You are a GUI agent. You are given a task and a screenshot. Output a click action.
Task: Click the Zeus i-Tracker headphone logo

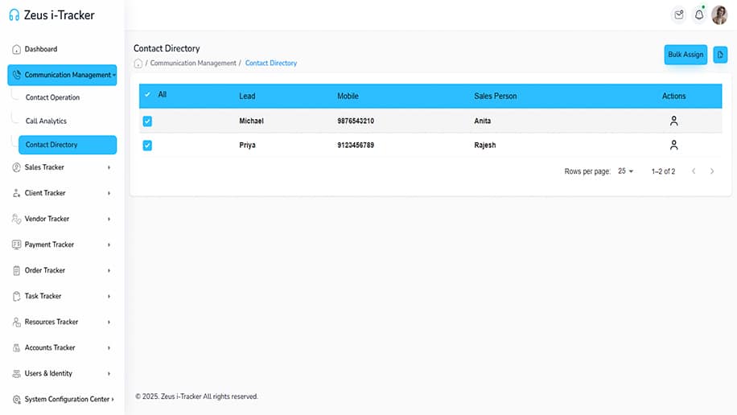click(14, 15)
